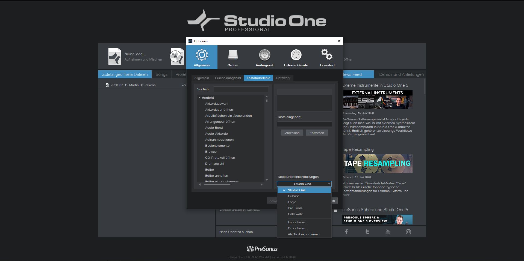Open recent file 2020-07-15 Martin Beurskens
The image size is (524, 261).
(x=133, y=85)
